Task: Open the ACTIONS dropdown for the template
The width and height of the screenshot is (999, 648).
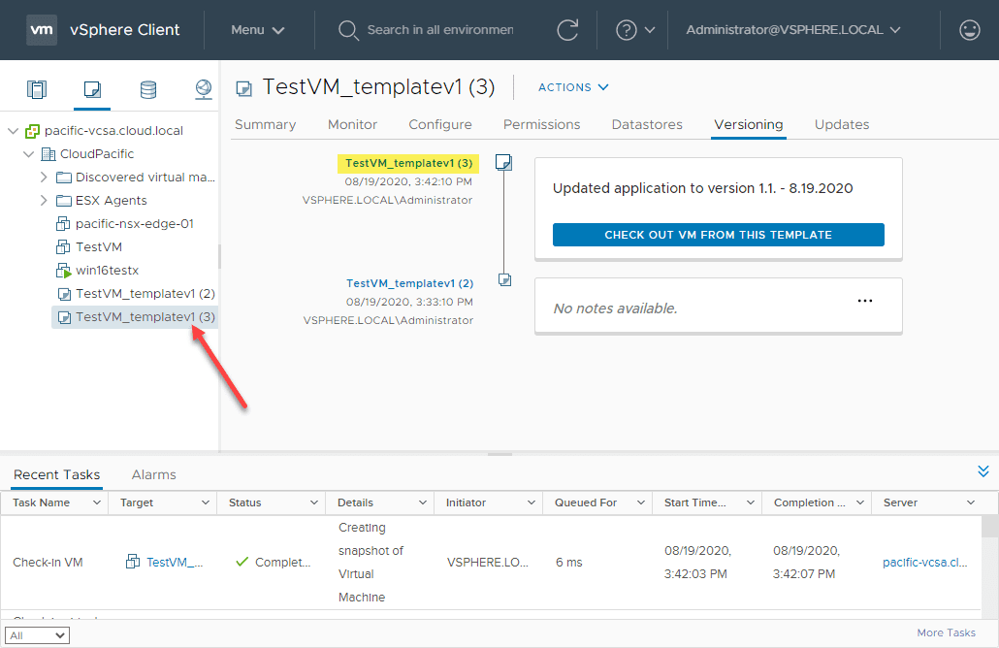Action: pyautogui.click(x=573, y=87)
